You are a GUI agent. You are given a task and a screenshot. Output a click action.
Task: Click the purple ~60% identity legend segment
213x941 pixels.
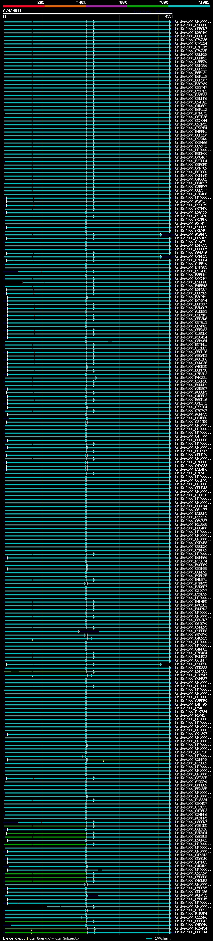107,6
